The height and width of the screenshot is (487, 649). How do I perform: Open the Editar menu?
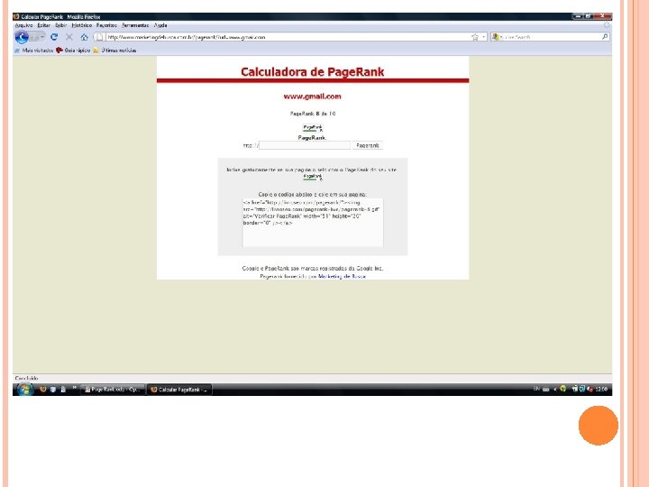44,25
